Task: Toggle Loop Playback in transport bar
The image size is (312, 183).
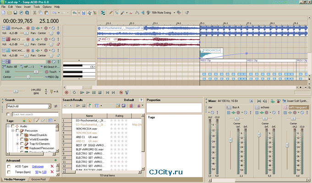Action: (x=74, y=92)
